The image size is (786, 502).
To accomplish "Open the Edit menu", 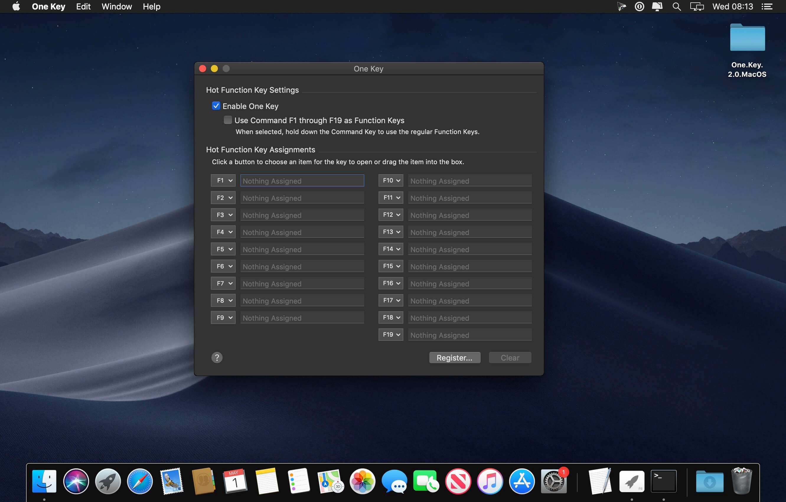I will pos(83,6).
